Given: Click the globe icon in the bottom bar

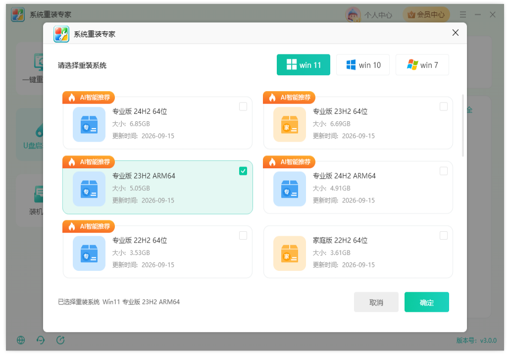Looking at the screenshot, I should [x=21, y=340].
